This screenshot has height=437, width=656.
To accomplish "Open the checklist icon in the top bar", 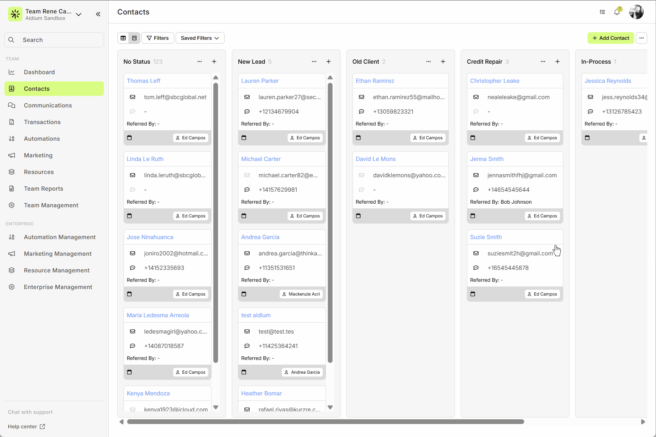I will coord(602,12).
